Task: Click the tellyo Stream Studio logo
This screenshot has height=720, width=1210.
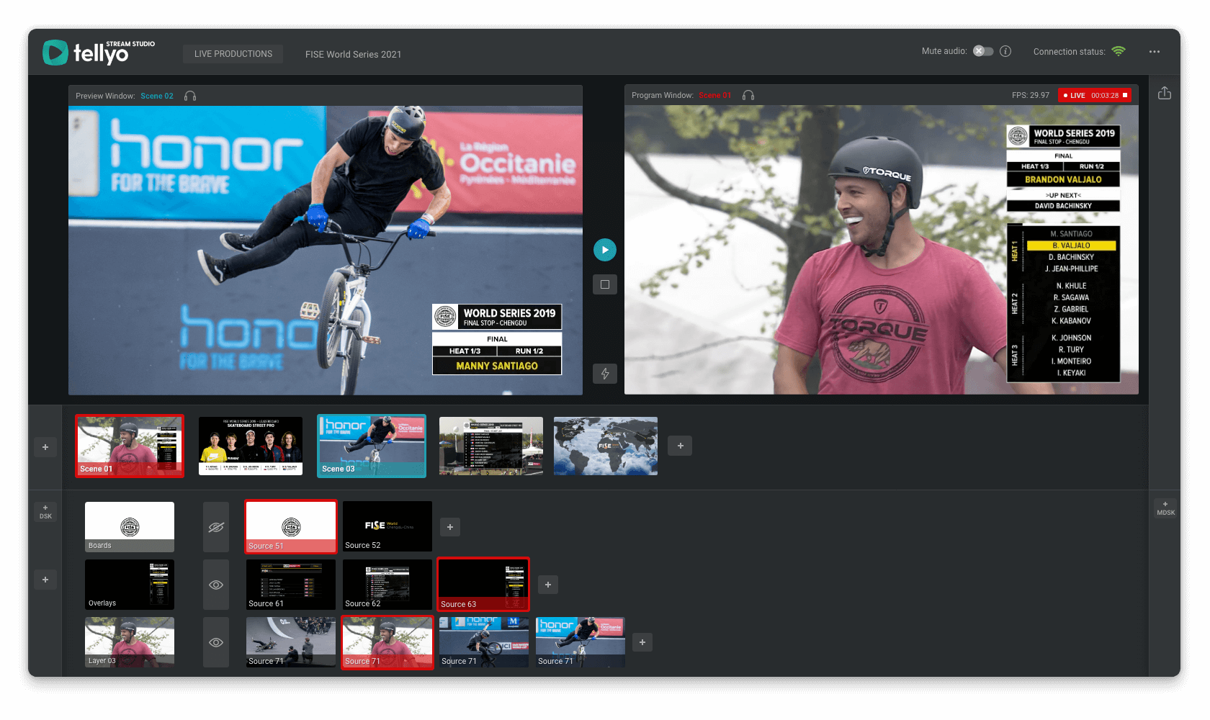Action: point(99,53)
